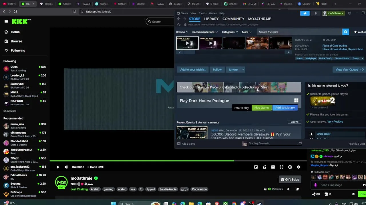Open Kick hamburger sidebar menu
Image resolution: width=366 pixels, height=205 pixels.
coord(6,21)
